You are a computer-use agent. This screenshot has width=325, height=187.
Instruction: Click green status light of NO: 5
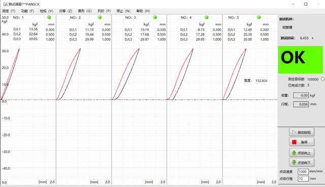tap(258, 17)
